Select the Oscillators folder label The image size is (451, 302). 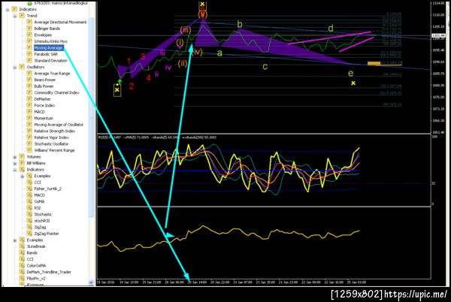point(35,67)
